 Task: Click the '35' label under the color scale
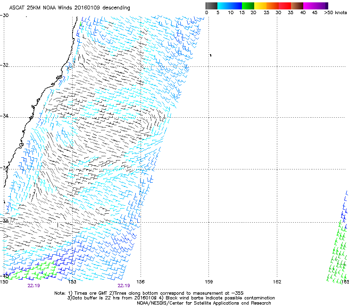[x=291, y=13]
